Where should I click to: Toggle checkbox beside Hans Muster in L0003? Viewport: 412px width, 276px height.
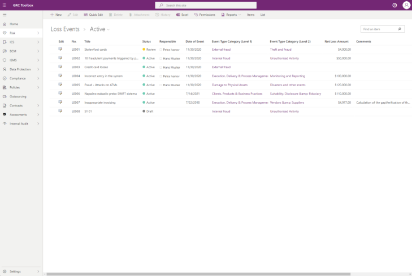point(161,68)
